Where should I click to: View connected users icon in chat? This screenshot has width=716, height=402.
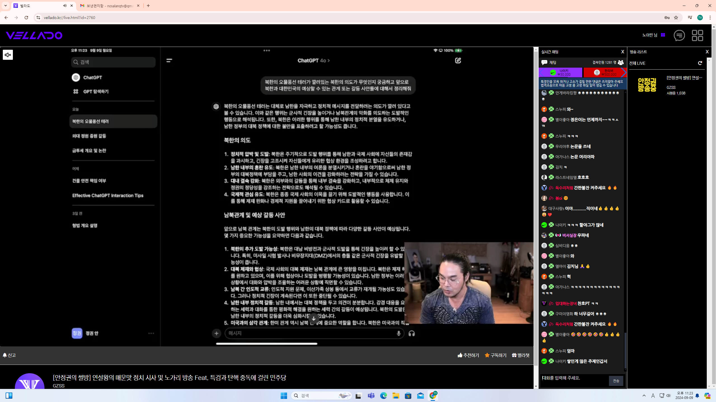pos(621,62)
